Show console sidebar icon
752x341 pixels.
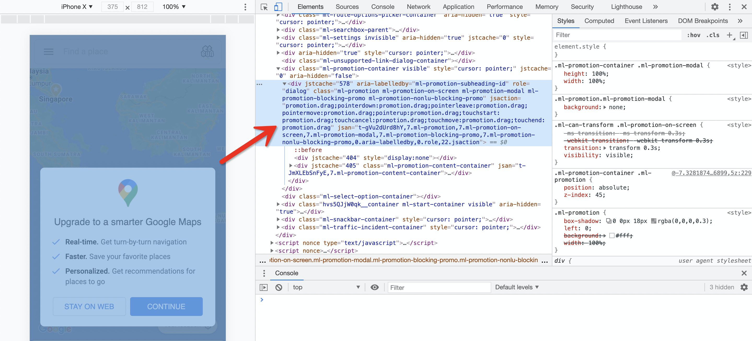coord(263,287)
